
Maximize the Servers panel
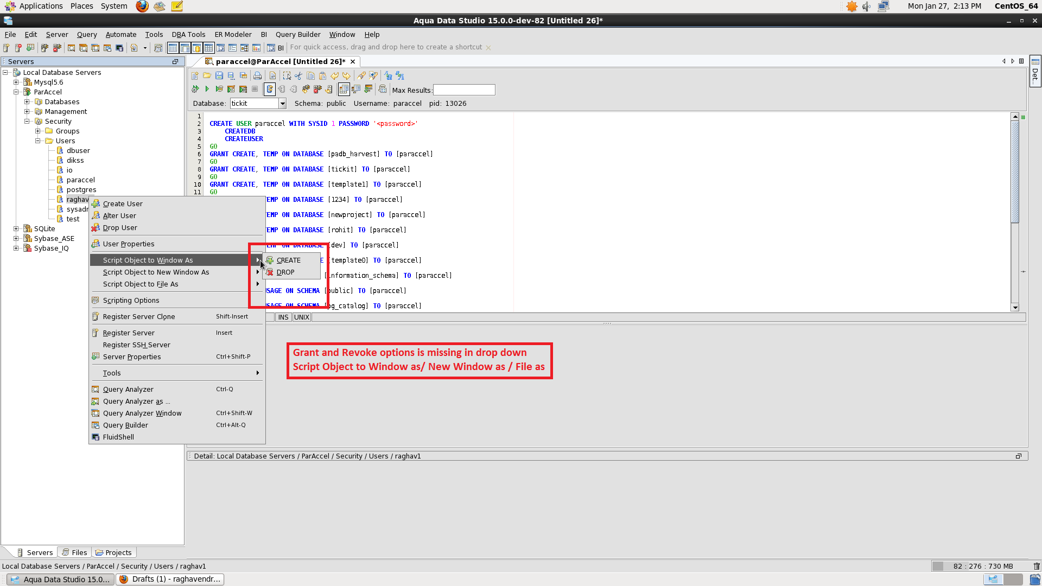pyautogui.click(x=175, y=61)
